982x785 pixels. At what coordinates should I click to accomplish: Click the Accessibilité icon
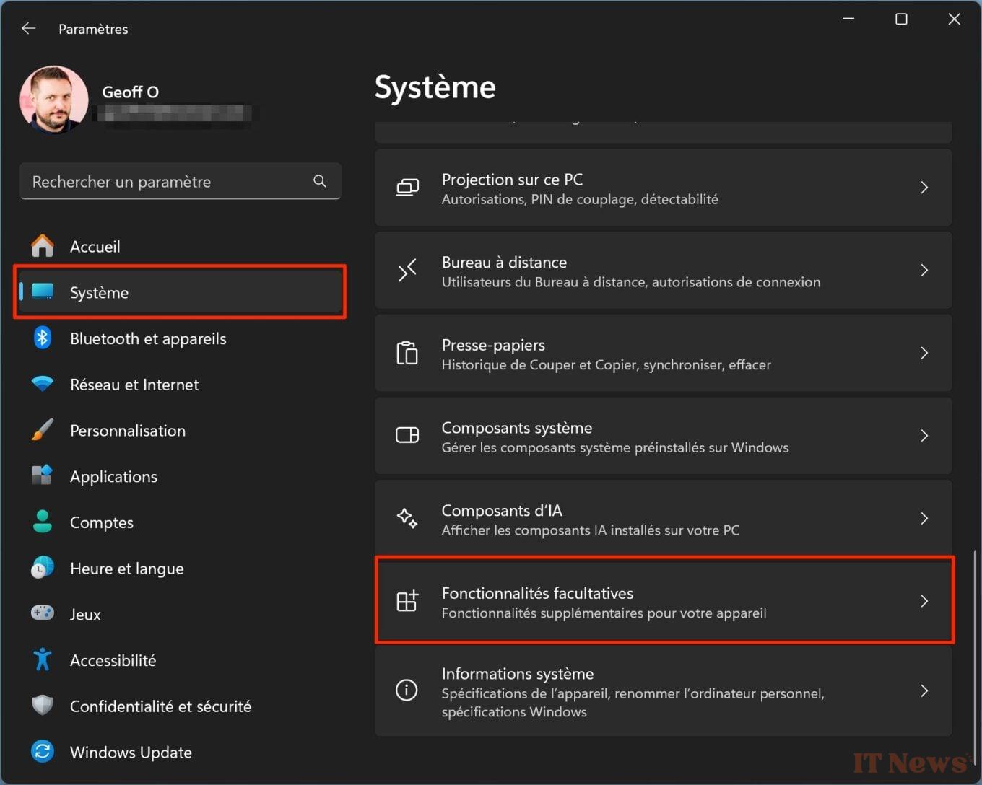click(x=43, y=659)
